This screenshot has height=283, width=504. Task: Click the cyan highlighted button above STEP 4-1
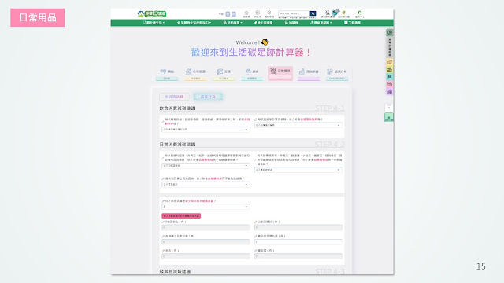(x=208, y=97)
